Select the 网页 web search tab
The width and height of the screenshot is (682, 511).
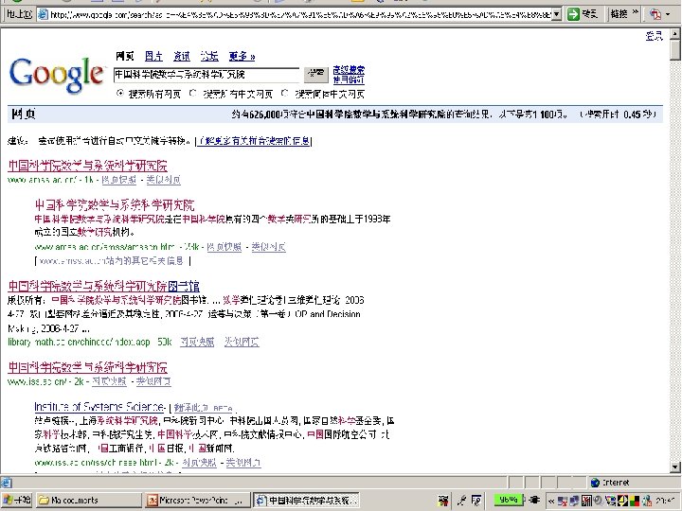tap(125, 56)
